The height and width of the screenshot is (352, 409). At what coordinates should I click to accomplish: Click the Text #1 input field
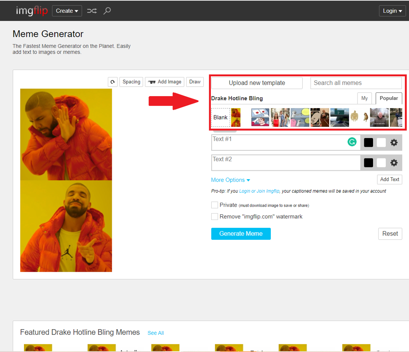286,142
